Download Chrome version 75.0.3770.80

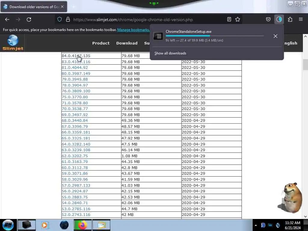(x=75, y=97)
